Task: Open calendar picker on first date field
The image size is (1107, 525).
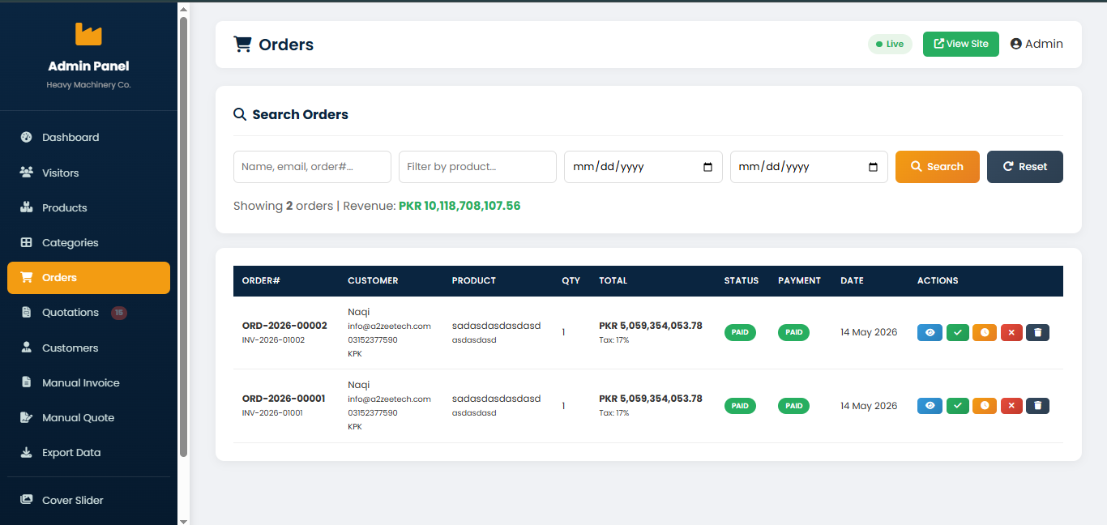Action: tap(707, 167)
